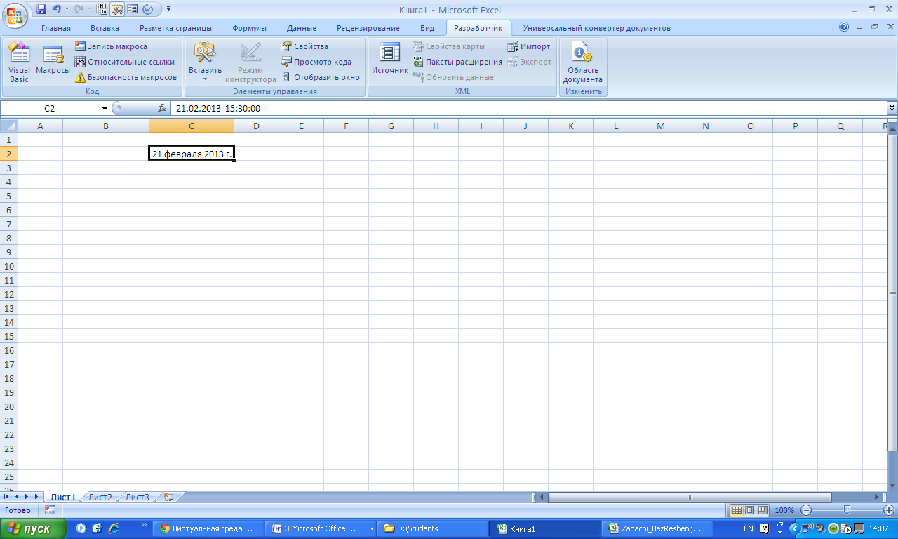Save the workbook from quick access toolbar
Screen dimensions: 898x539
coord(41,10)
